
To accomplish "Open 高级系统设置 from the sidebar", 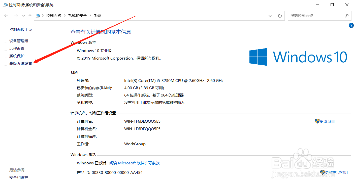I will point(21,63).
